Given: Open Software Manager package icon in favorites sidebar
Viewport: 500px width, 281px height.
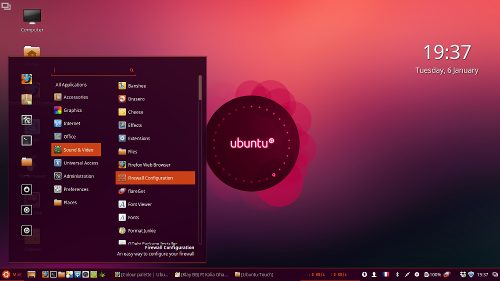Looking at the screenshot, I should click(x=27, y=99).
